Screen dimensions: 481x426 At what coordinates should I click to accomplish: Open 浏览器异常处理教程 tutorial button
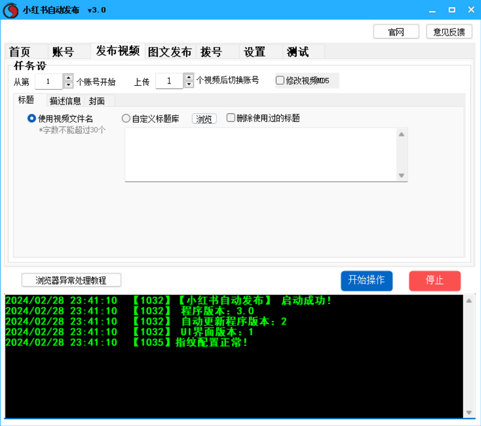tap(71, 280)
